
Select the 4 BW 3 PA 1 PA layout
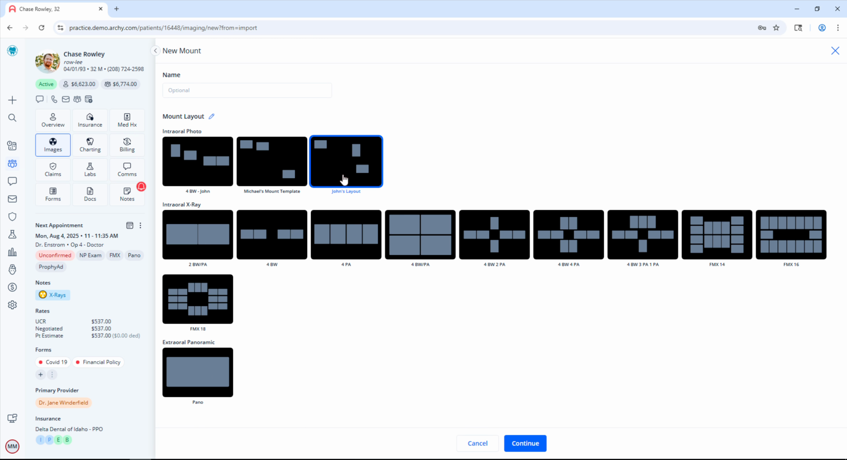point(643,235)
